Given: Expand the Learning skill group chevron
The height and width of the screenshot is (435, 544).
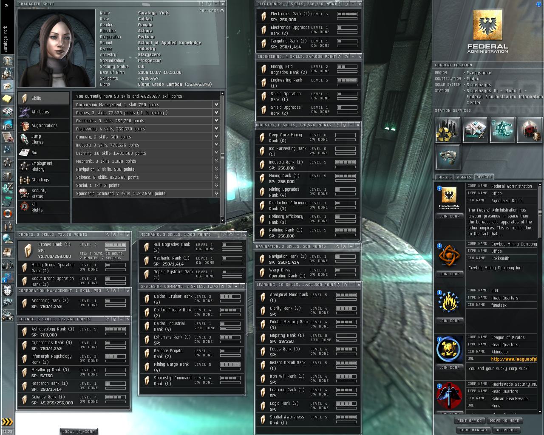Looking at the screenshot, I should pos(216,153).
